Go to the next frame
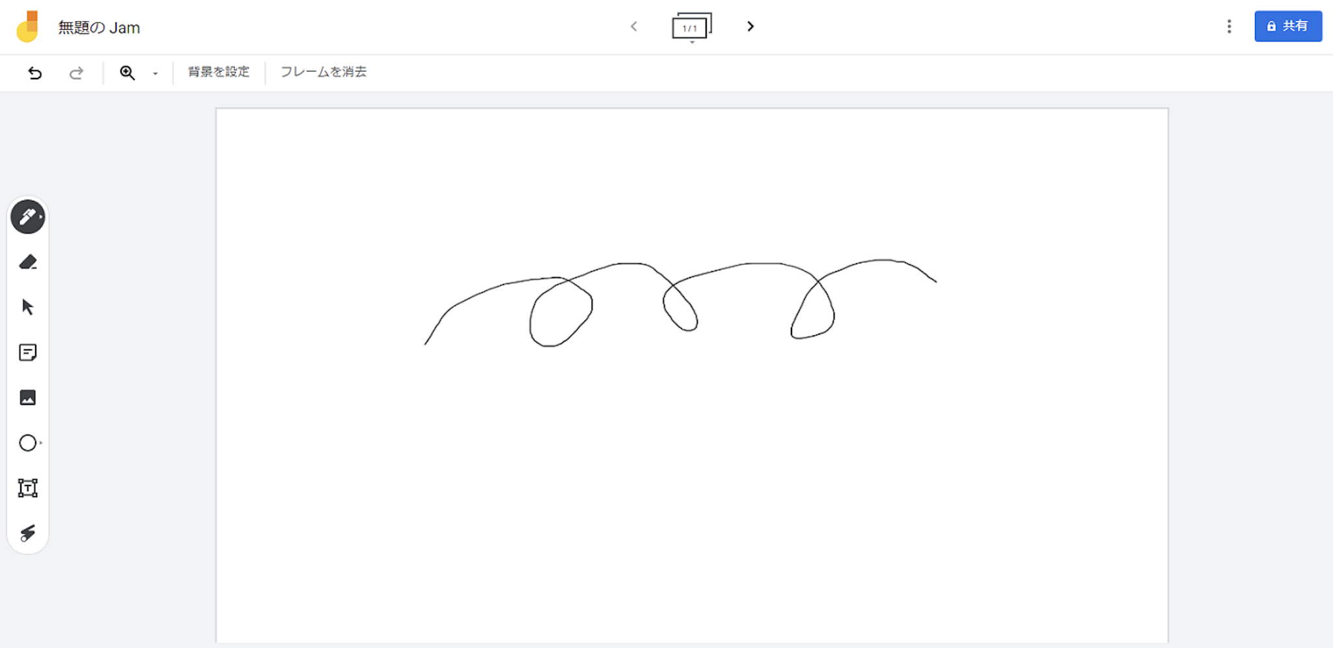This screenshot has width=1333, height=648. 750,27
